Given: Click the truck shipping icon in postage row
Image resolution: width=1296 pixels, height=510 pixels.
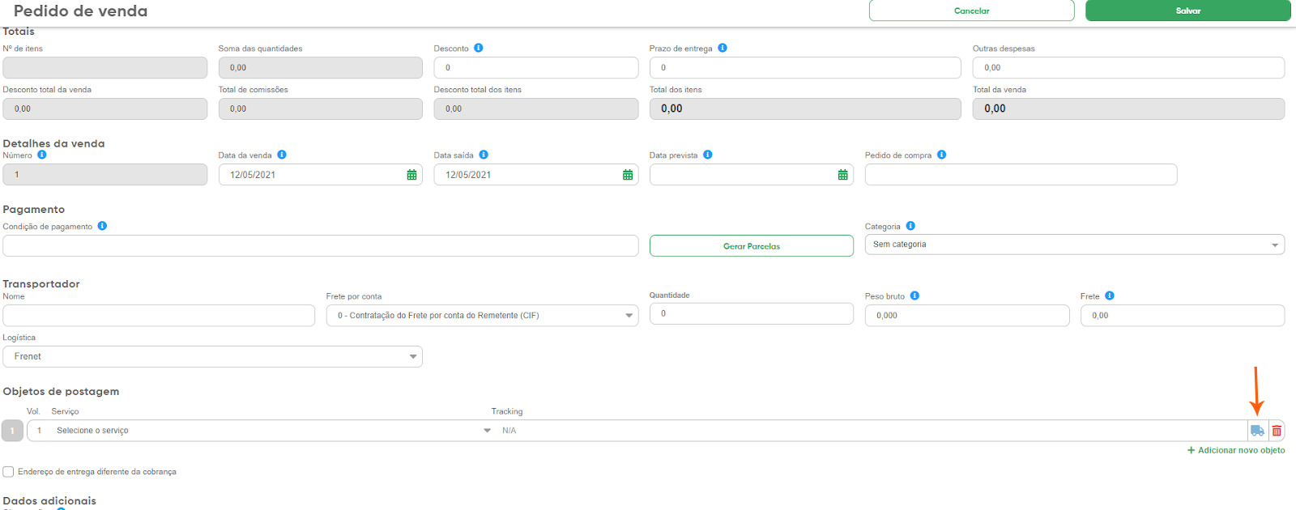Looking at the screenshot, I should click(x=1257, y=431).
